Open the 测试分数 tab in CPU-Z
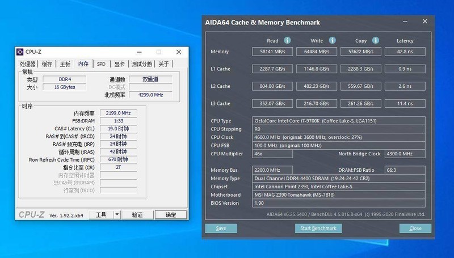Image resolution: width=454 pixels, height=258 pixels. (x=141, y=64)
